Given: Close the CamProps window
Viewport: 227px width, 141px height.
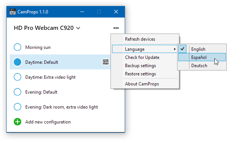Looking at the screenshot, I should pos(116,12).
